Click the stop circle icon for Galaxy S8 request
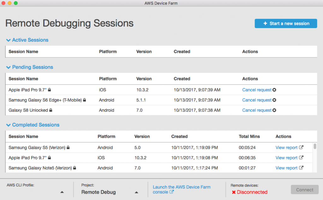Image resolution: width=323 pixels, height=200 pixels. 274,110
